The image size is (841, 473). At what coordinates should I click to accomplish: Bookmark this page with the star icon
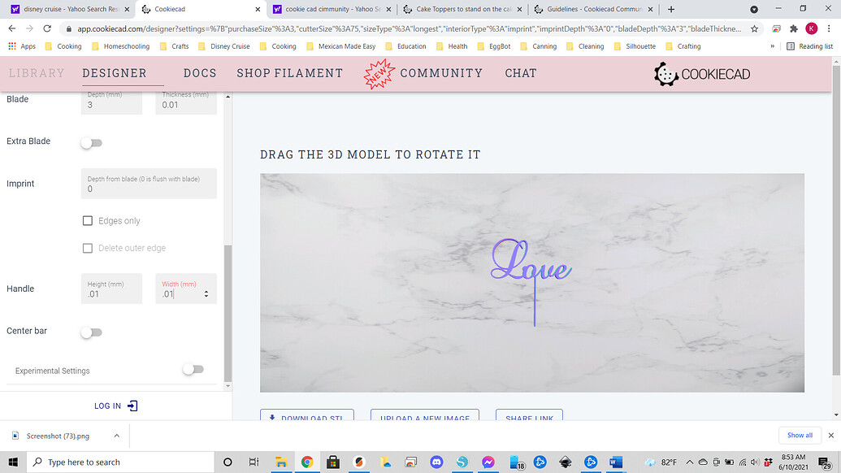(754, 28)
